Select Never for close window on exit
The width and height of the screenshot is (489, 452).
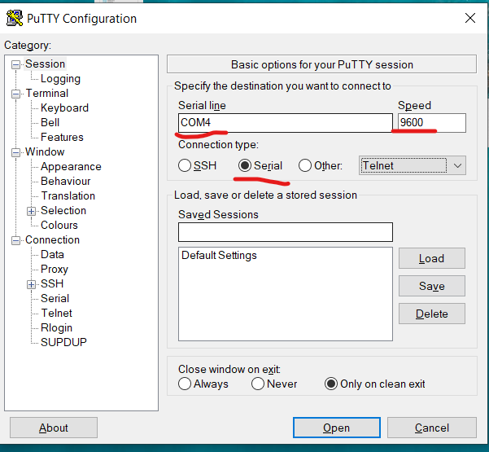pos(258,384)
